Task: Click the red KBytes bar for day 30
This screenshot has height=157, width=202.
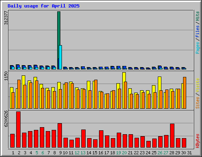Action: coord(184,143)
